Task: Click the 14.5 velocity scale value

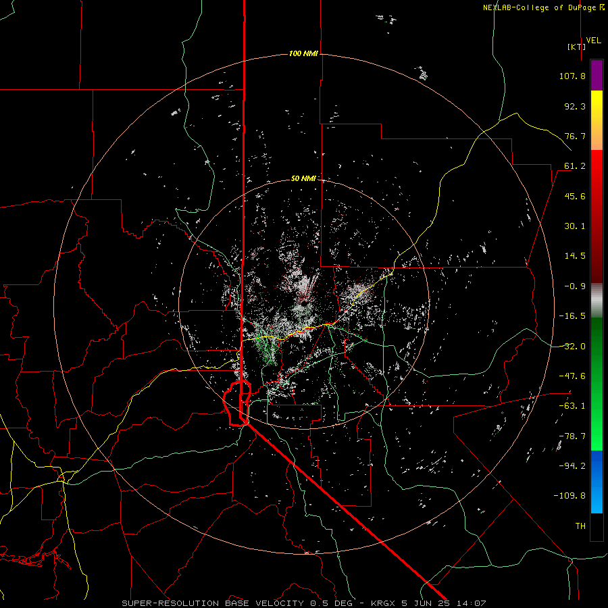Action: click(575, 256)
